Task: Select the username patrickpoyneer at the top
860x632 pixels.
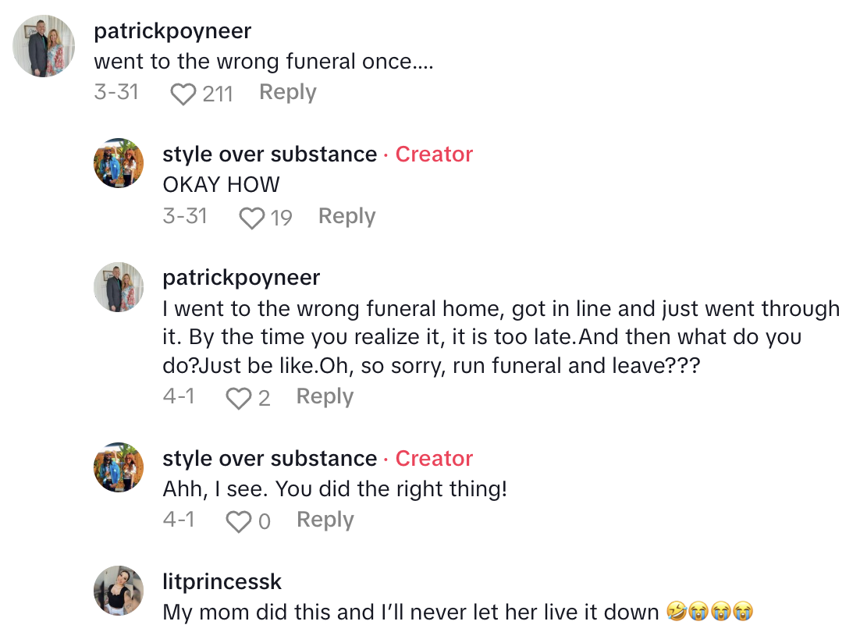Action: point(172,30)
